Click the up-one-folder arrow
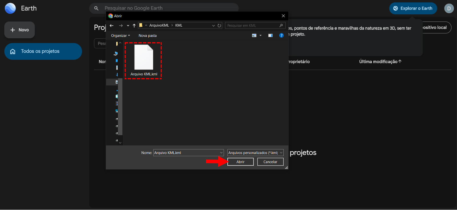The height and width of the screenshot is (210, 457). tap(134, 25)
